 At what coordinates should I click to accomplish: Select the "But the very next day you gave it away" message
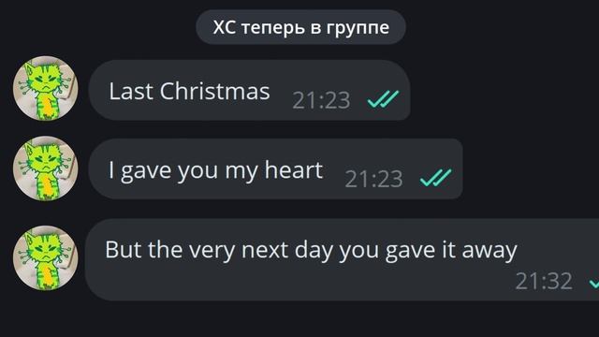(343, 259)
